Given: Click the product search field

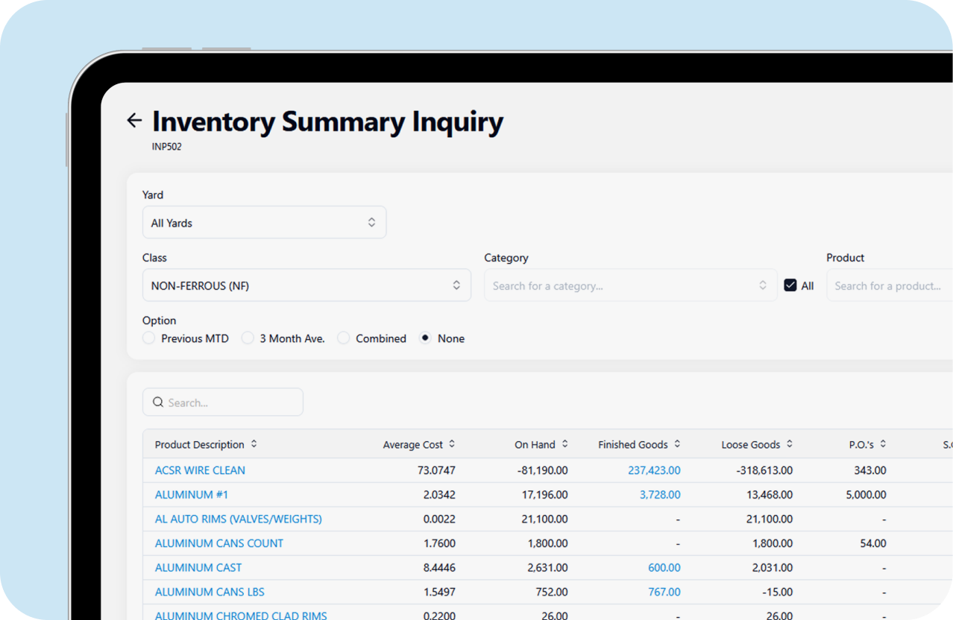Looking at the screenshot, I should (x=890, y=285).
